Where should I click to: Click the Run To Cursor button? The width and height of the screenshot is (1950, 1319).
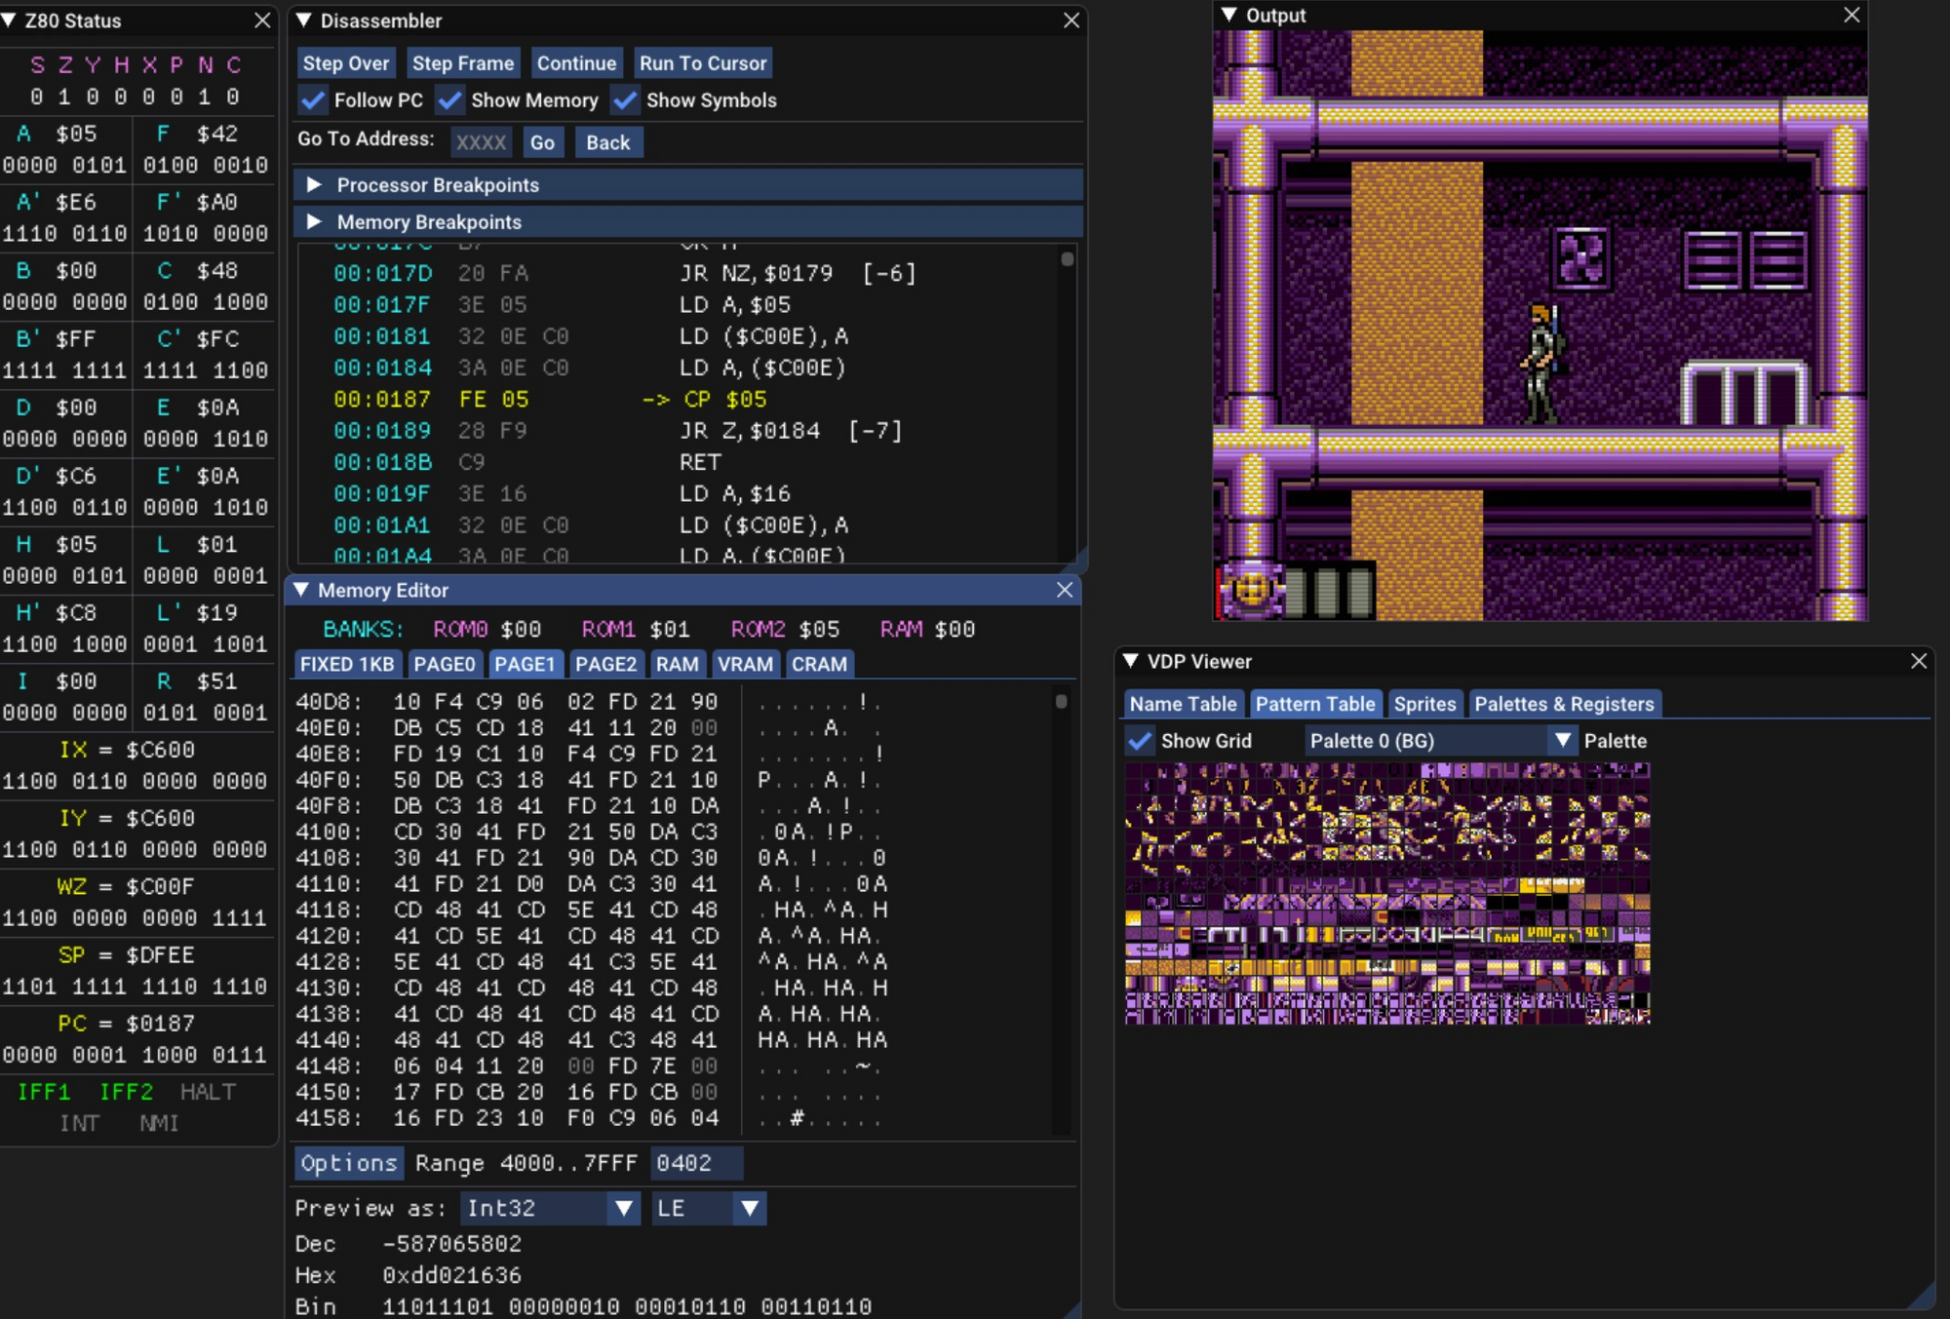point(703,63)
